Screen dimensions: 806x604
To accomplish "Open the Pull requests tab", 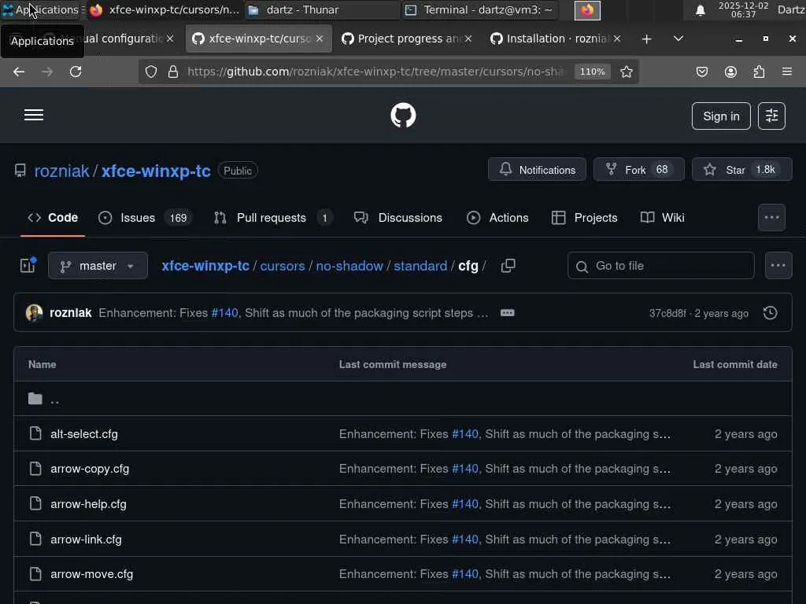I will tap(272, 218).
